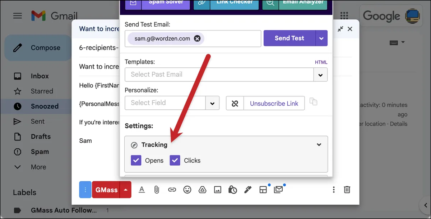This screenshot has width=431, height=219.
Task: Copy personalization field icon beside Unsubscribe Link
Action: click(314, 102)
